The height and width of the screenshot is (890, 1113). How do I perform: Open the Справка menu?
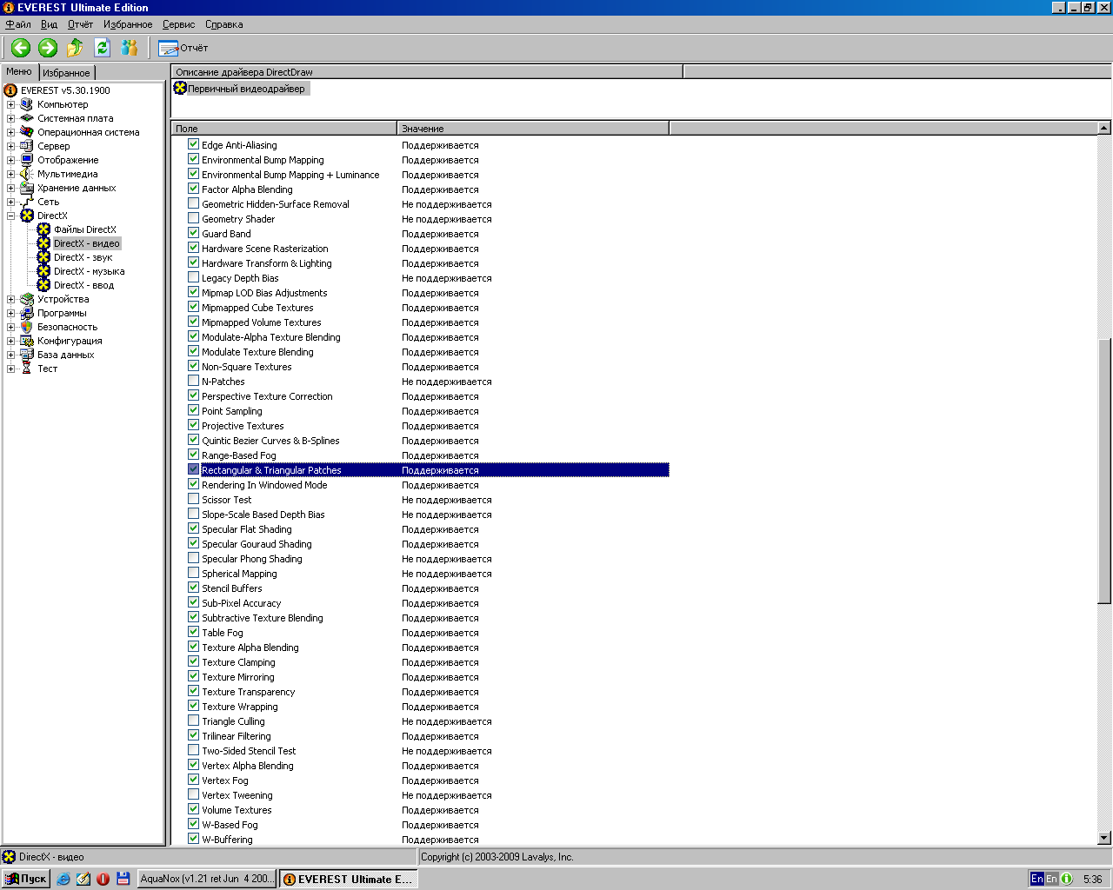(x=224, y=24)
